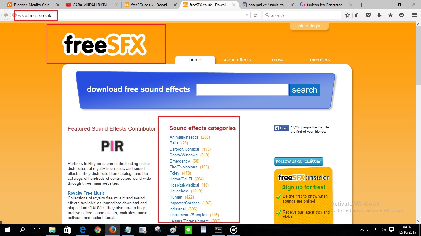Launch File Explorer from taskbar
This screenshot has height=236, width=421.
point(52,230)
